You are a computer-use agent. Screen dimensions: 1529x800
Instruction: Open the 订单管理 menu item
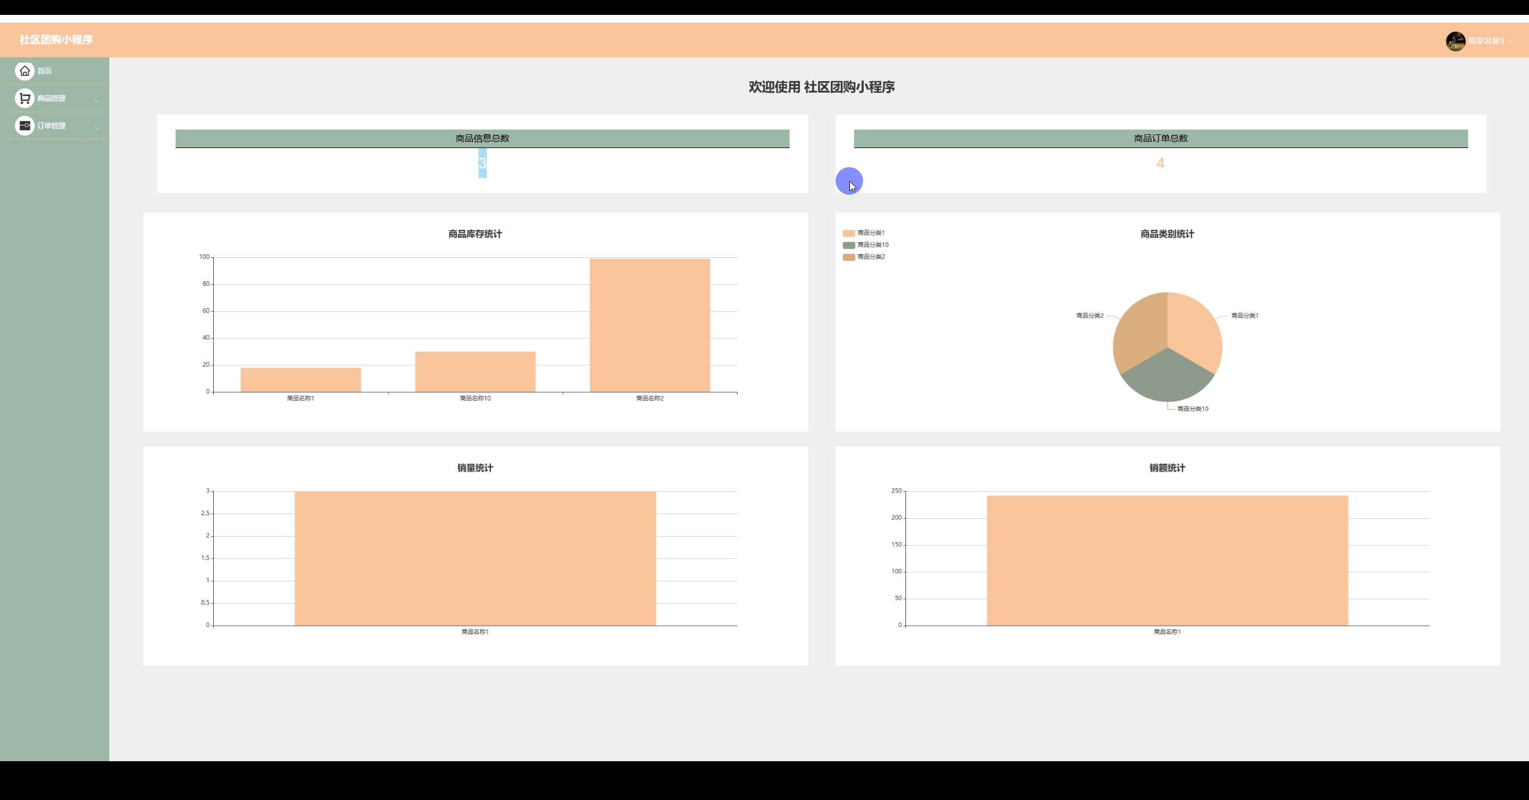point(51,126)
